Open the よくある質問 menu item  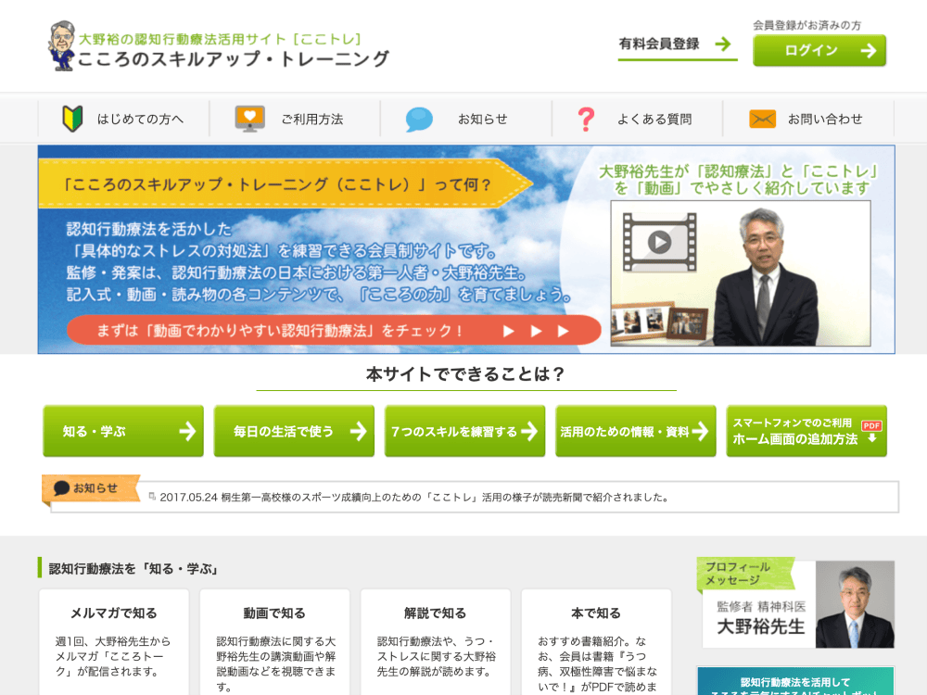[654, 119]
